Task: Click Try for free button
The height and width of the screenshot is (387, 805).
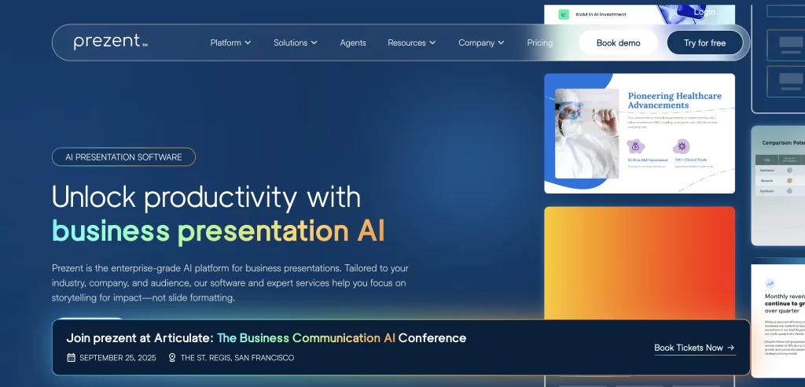Action: [x=704, y=42]
